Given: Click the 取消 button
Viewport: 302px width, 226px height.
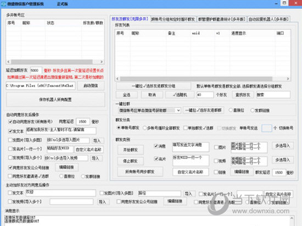Looking at the screenshot, I should tap(152, 95).
